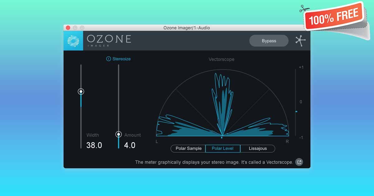
Task: Enable the Stereoize mode label
Action: [122, 59]
